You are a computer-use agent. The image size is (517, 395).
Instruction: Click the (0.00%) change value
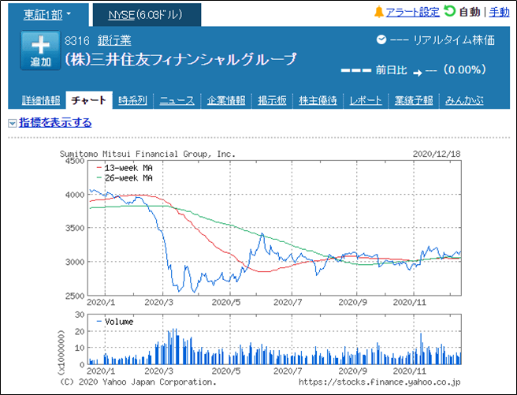pos(464,70)
